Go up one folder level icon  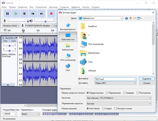click(x=130, y=18)
